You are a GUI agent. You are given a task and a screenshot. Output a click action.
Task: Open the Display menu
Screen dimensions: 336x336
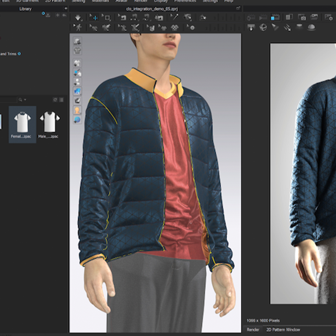[x=161, y=1]
